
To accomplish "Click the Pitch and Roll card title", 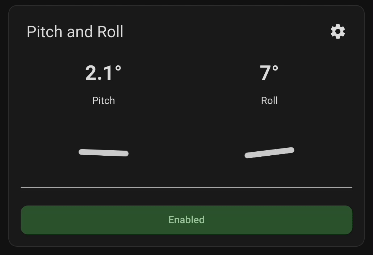I will pyautogui.click(x=75, y=32).
